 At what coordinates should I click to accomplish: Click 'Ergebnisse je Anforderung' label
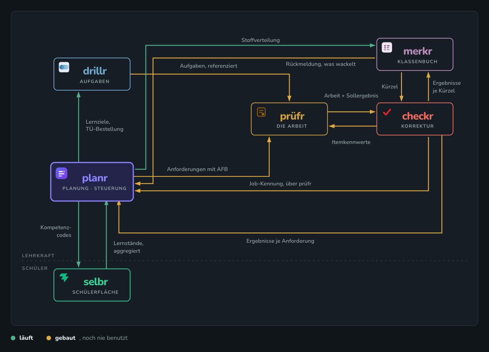(280, 241)
